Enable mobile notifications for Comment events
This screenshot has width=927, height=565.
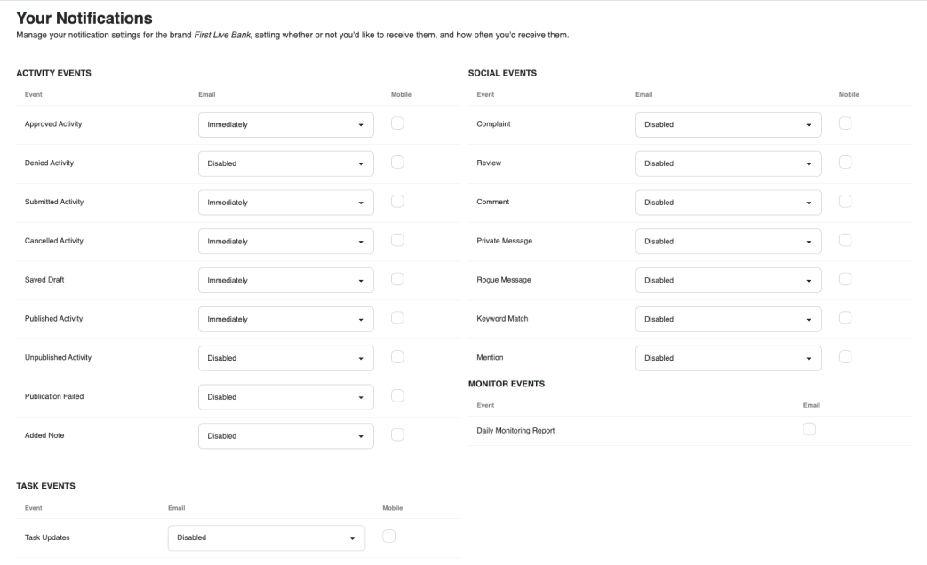pos(845,201)
